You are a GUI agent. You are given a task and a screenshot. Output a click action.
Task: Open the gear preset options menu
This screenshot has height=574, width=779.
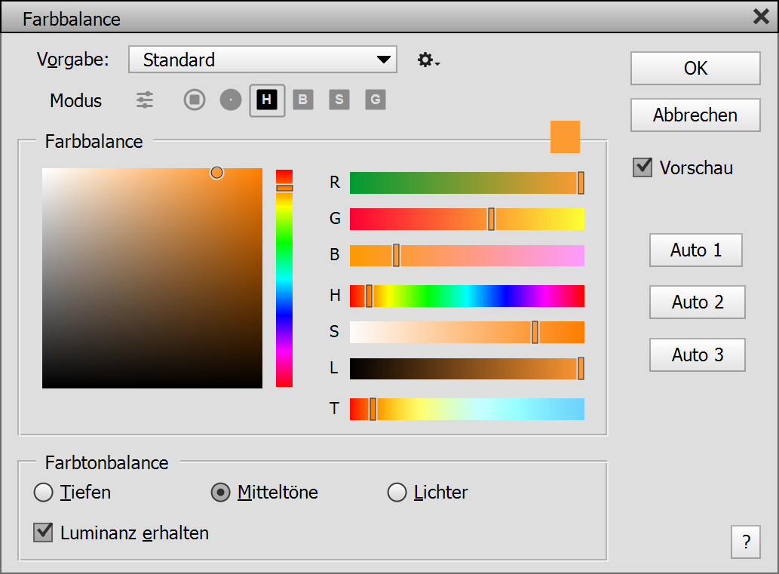428,60
